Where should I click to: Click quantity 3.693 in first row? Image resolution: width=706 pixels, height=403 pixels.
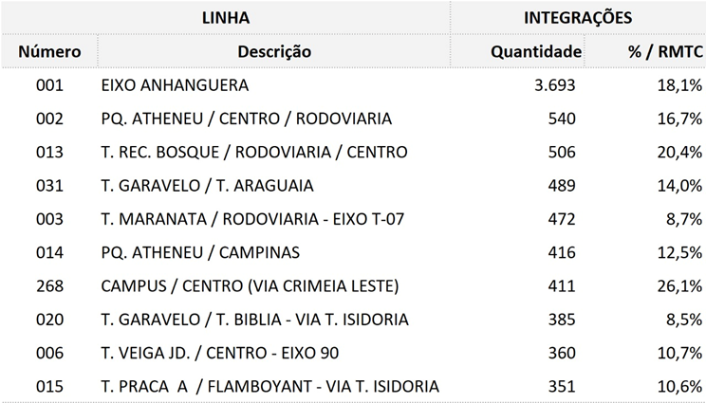[x=555, y=85]
